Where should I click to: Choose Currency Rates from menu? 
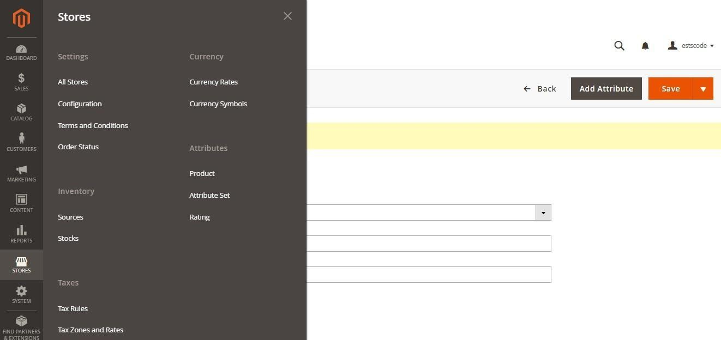[x=213, y=82]
